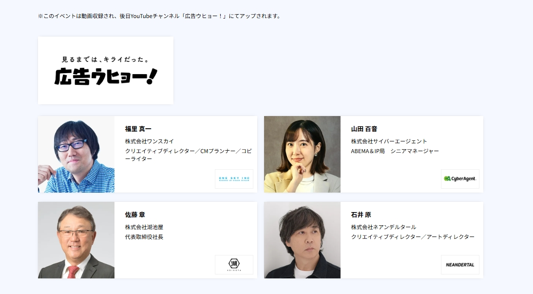Click the title ABEMA＆IP局 シニアマネージャー
533x294 pixels.
[395, 151]
